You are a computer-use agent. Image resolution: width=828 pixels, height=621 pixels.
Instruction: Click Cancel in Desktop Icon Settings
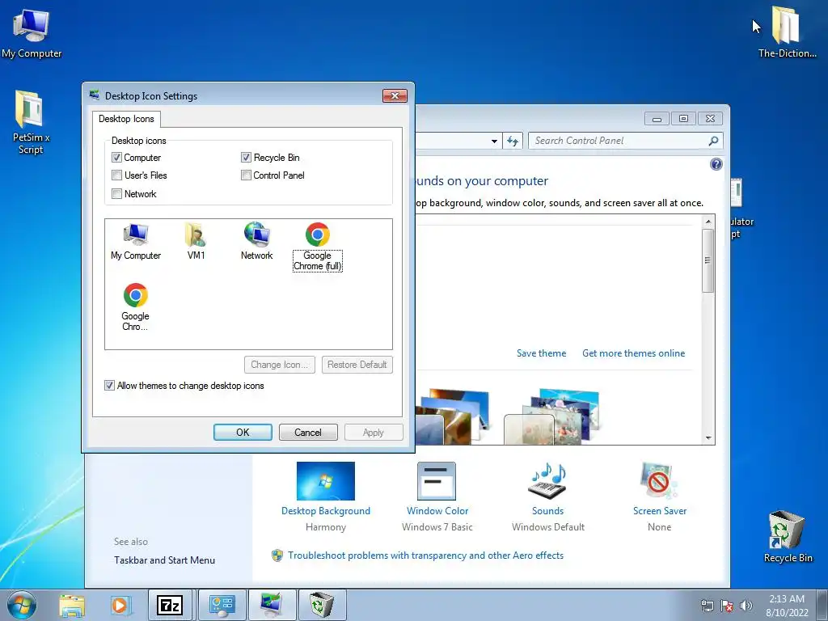click(308, 433)
